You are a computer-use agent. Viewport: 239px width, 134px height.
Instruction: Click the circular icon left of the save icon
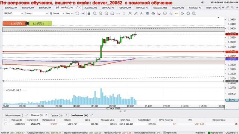pos(188,13)
